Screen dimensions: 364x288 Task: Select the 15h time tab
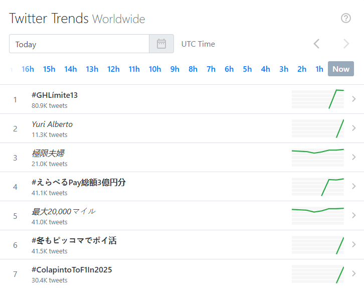pos(49,69)
